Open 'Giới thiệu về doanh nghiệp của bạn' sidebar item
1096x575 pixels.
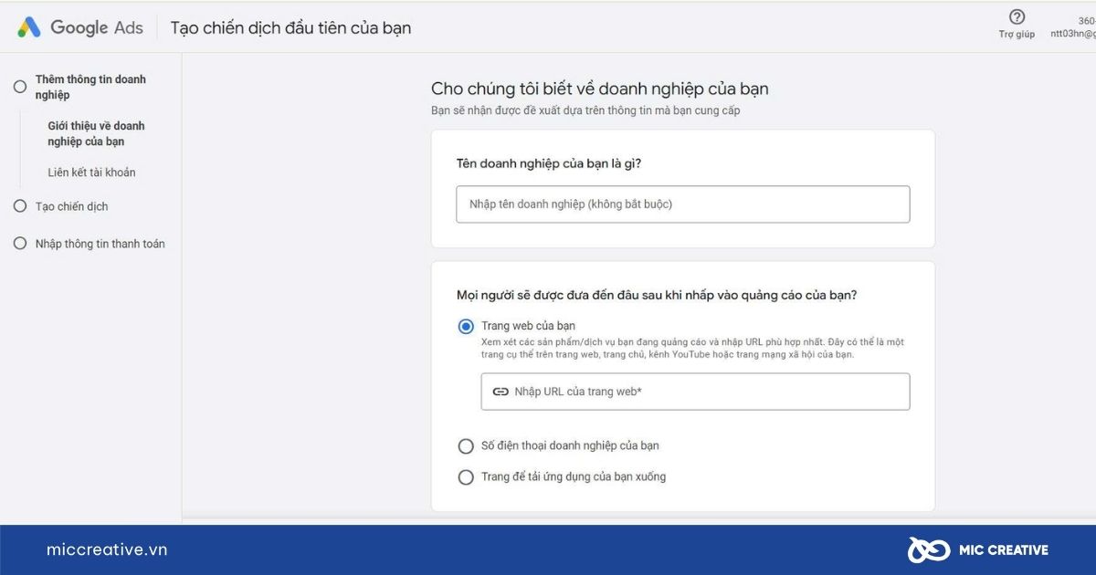pos(96,133)
